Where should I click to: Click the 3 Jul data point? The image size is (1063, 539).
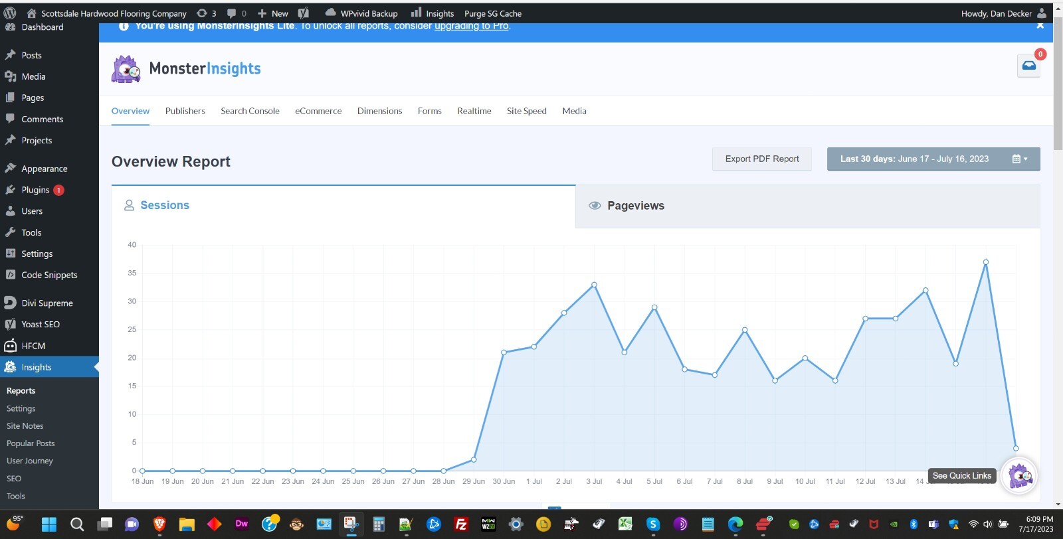tap(594, 285)
